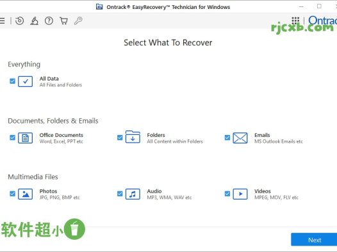Open the microscope advanced tools icon

point(34,21)
